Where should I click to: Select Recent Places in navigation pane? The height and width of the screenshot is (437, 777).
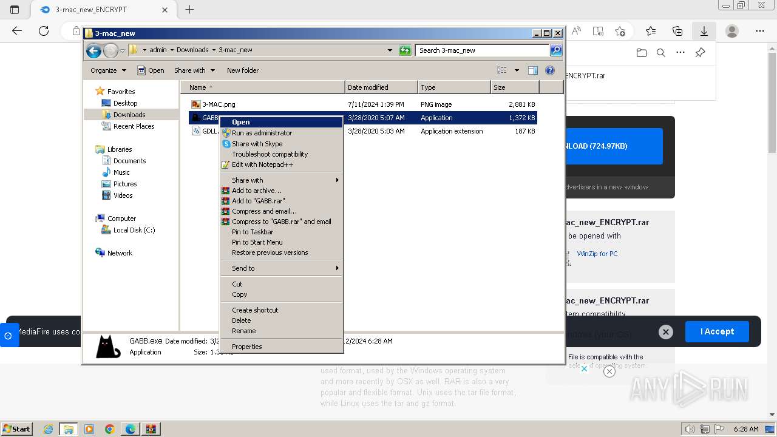134,126
